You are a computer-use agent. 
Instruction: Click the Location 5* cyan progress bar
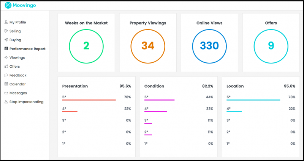coord(253,100)
